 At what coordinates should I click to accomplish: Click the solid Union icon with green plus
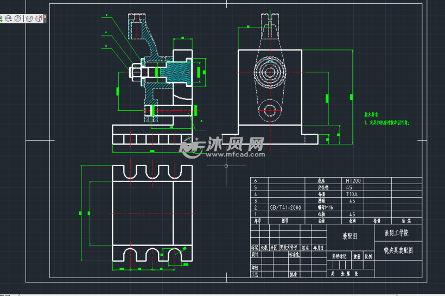tap(1, 19)
